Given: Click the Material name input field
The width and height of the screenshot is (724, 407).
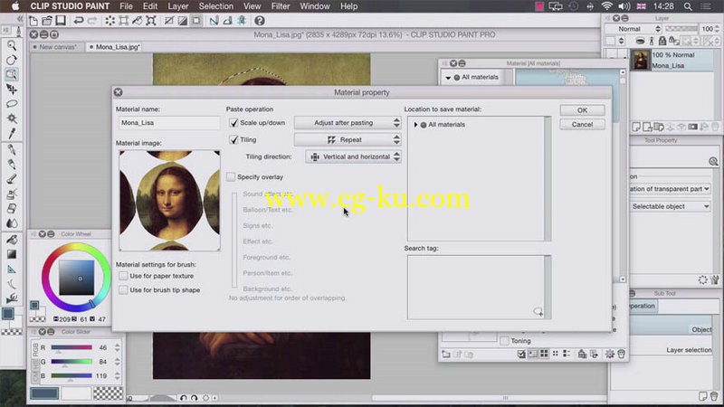Looking at the screenshot, I should tap(169, 123).
